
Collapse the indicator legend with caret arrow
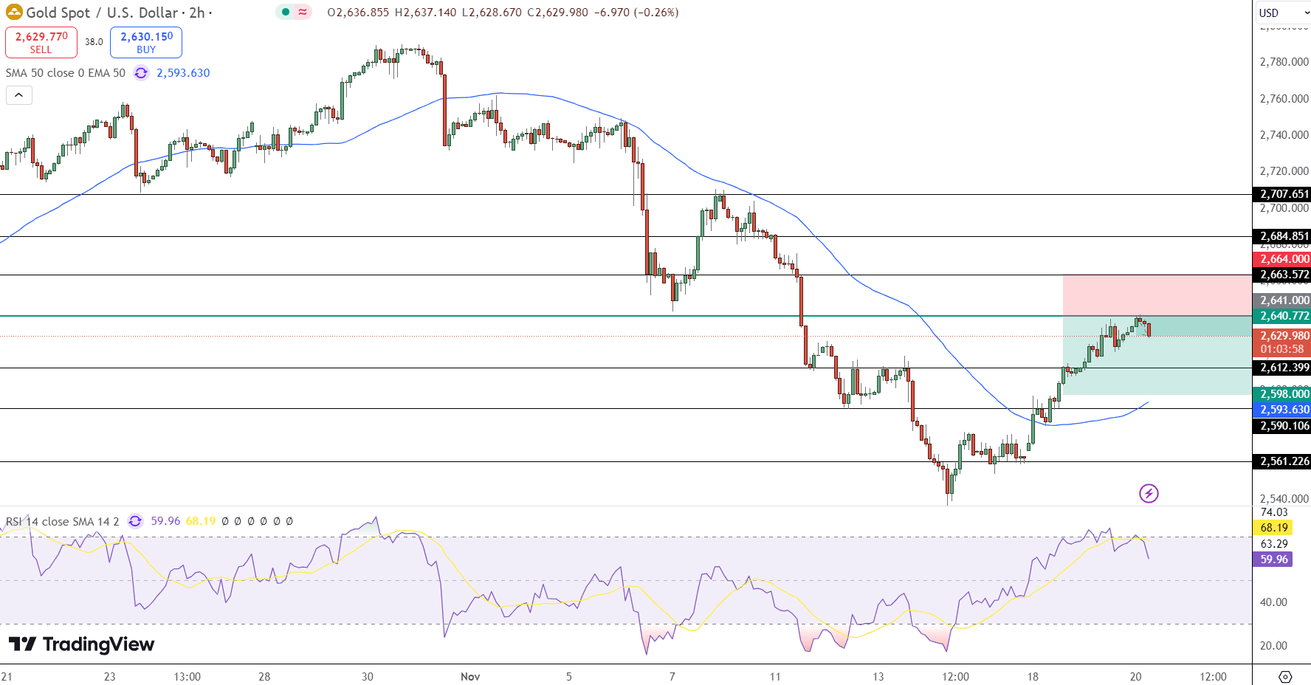pos(19,95)
